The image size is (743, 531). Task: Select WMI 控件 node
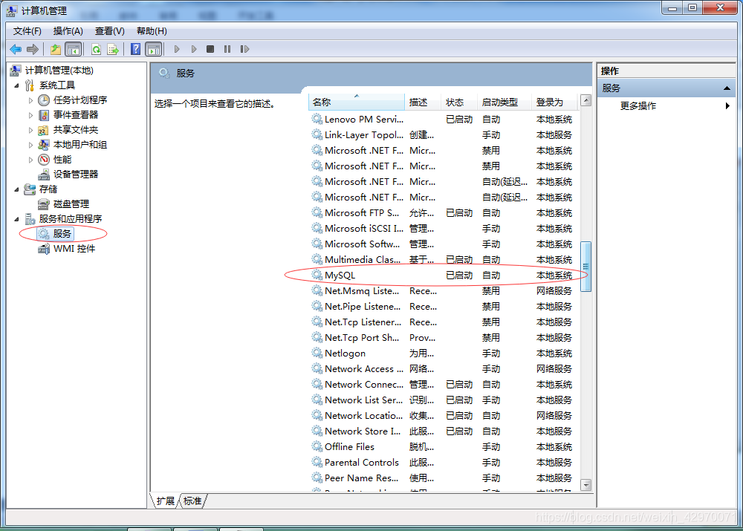(74, 249)
